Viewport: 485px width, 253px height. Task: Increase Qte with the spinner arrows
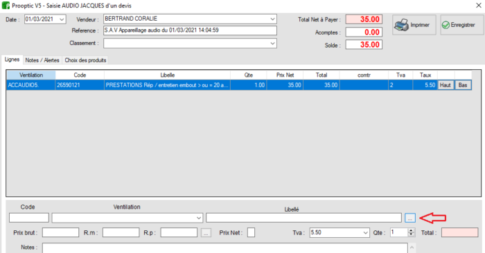(x=411, y=230)
